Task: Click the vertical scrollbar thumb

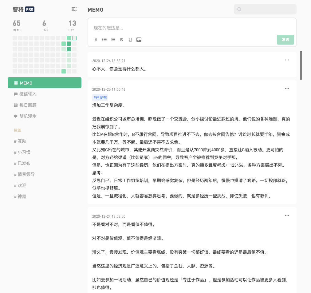Action: (x=301, y=65)
